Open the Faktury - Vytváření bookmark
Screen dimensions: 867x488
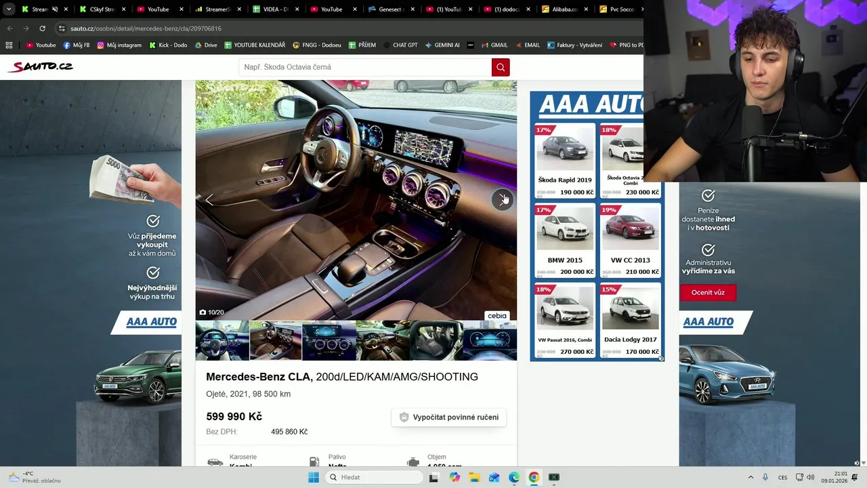574,45
